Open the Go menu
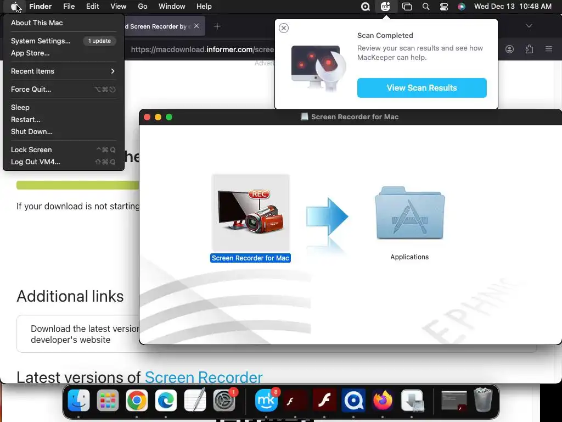The width and height of the screenshot is (562, 422). tap(143, 7)
